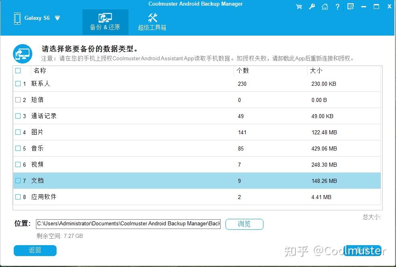This screenshot has width=396, height=267.
Task: Go to the home icon
Action: (325, 6)
